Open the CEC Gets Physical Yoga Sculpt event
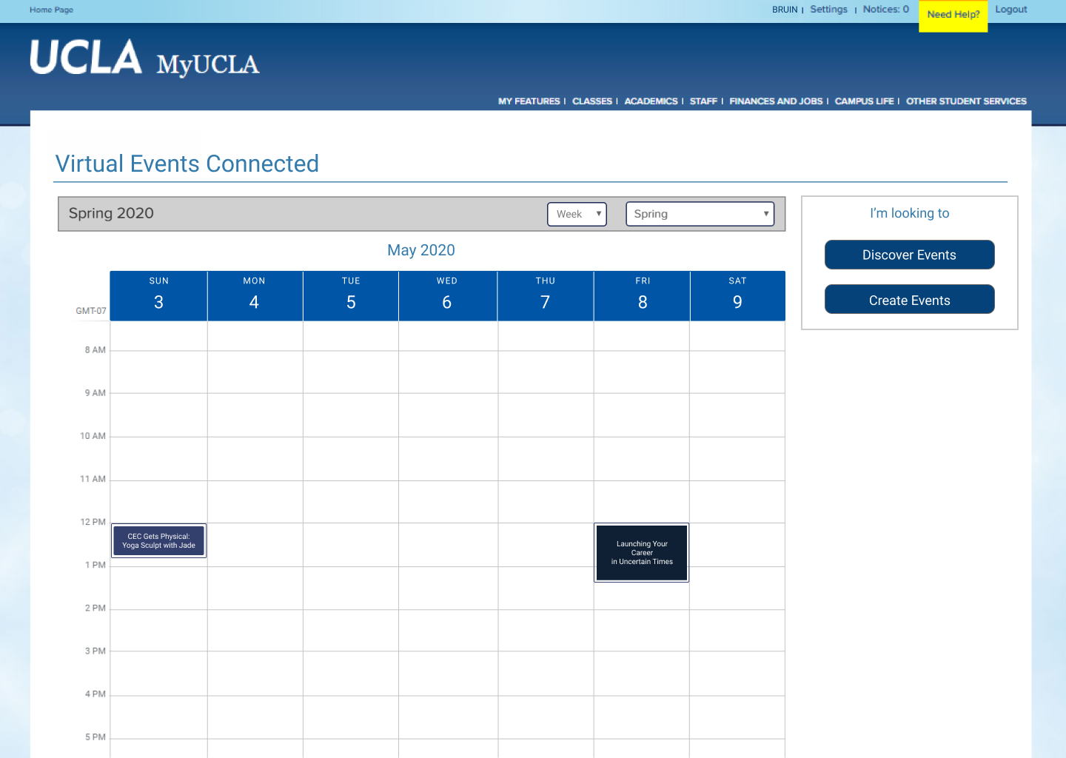The width and height of the screenshot is (1066, 758). coord(159,541)
